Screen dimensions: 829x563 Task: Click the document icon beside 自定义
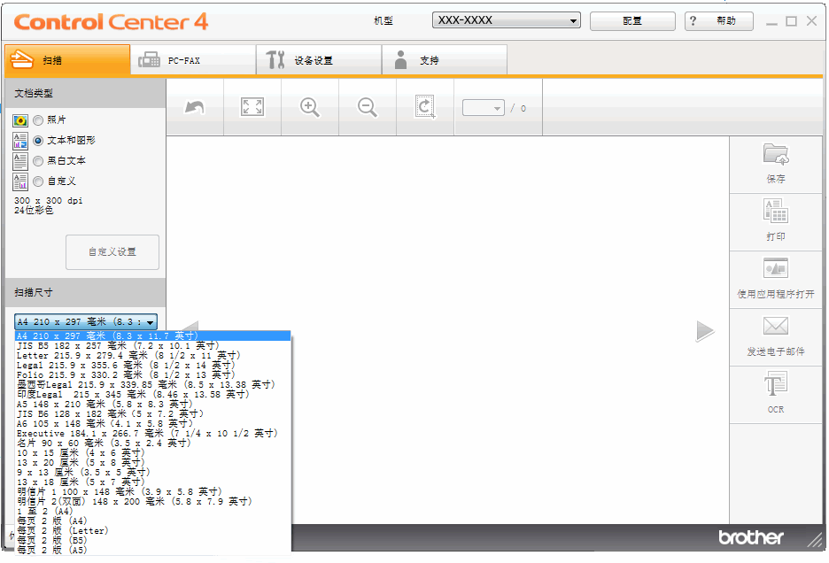20,181
